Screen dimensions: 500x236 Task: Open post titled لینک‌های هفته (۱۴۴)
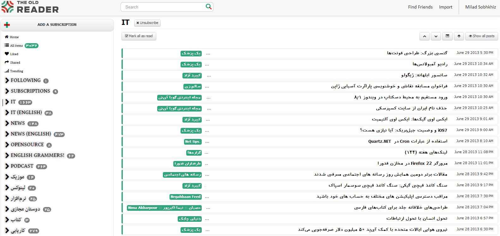click(426, 153)
